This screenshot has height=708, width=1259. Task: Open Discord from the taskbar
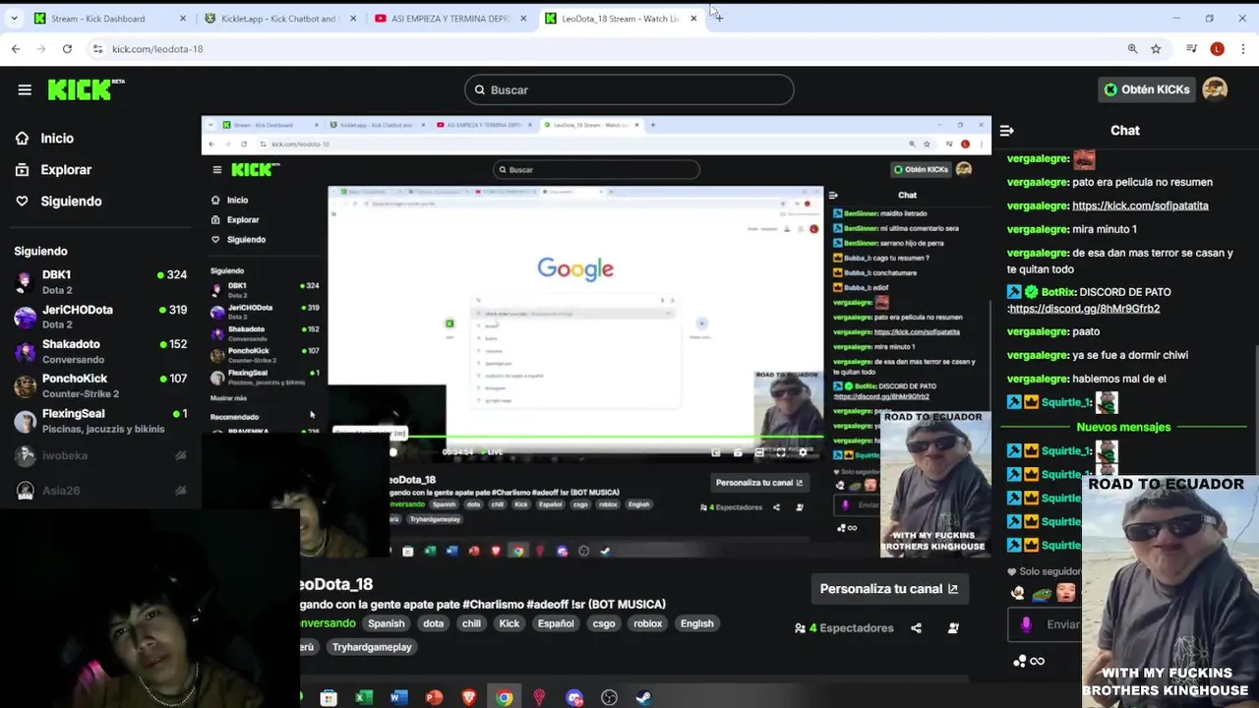coord(574,698)
